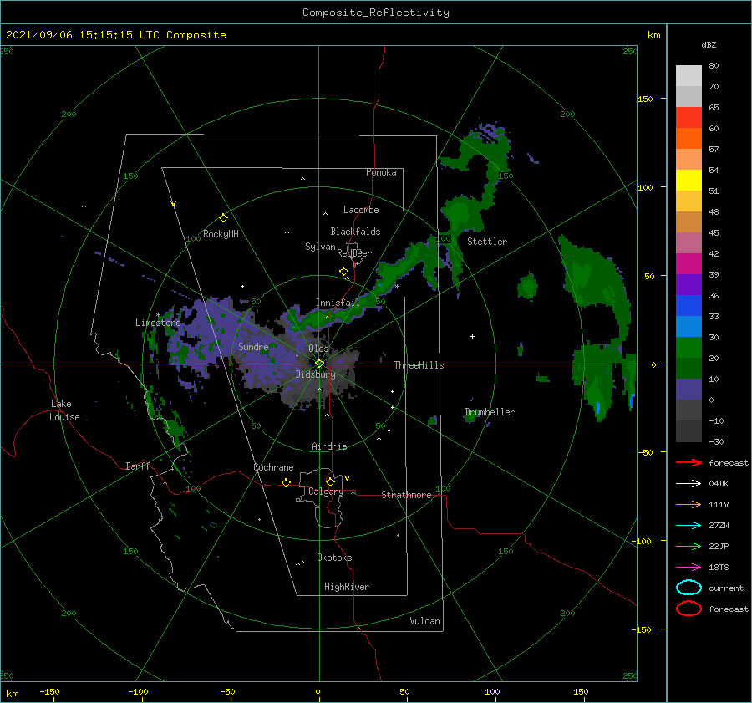The height and width of the screenshot is (703, 752).
Task: Click the yellow diamond marker near RockyMH
Action: click(223, 218)
